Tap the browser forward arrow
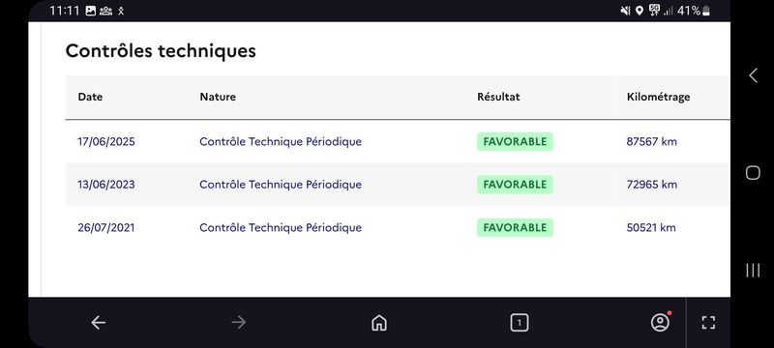Viewport: 774px width, 348px height. click(x=238, y=323)
